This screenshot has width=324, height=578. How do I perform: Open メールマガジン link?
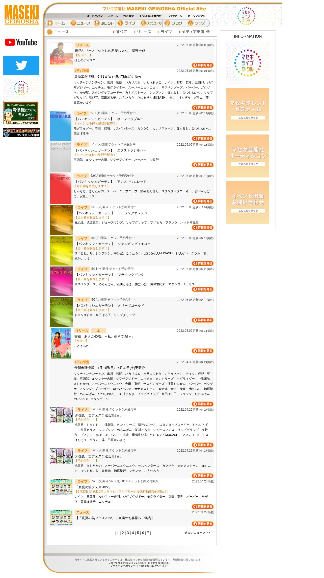click(x=196, y=16)
